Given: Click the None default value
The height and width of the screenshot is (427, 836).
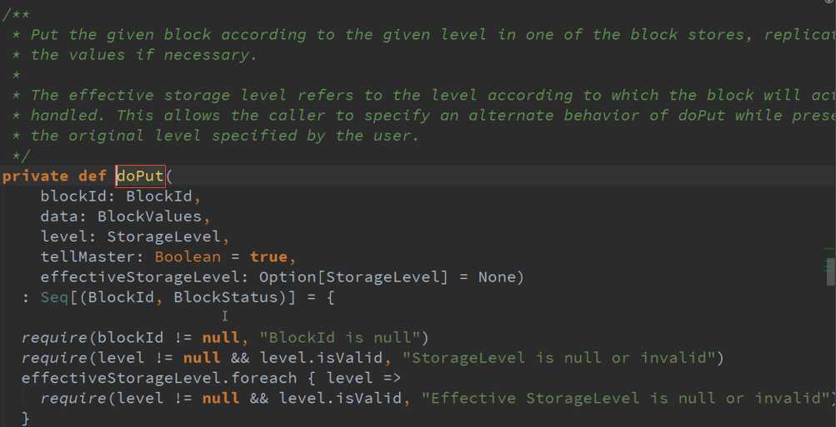Looking at the screenshot, I should 497,277.
